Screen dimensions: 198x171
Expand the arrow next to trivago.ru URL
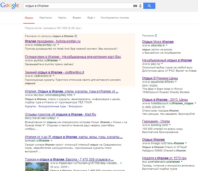tap(186, 143)
